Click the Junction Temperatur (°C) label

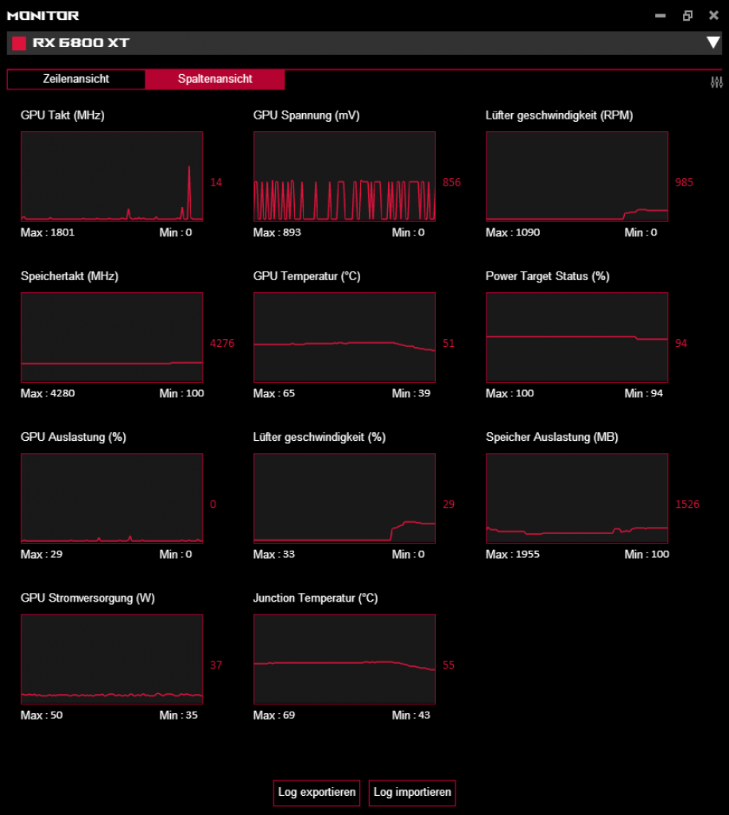point(316,599)
